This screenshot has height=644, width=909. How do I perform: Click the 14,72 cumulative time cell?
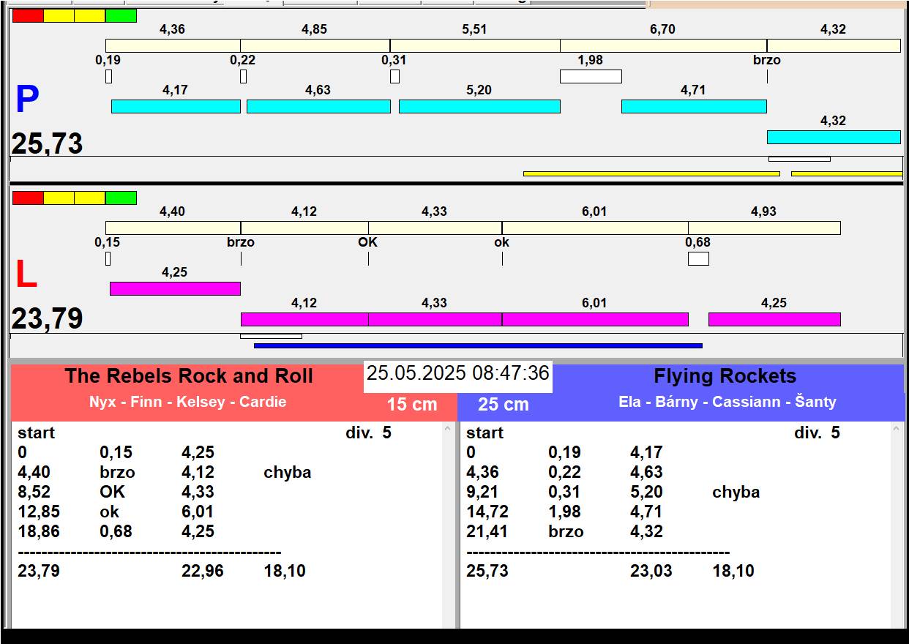[x=487, y=512]
